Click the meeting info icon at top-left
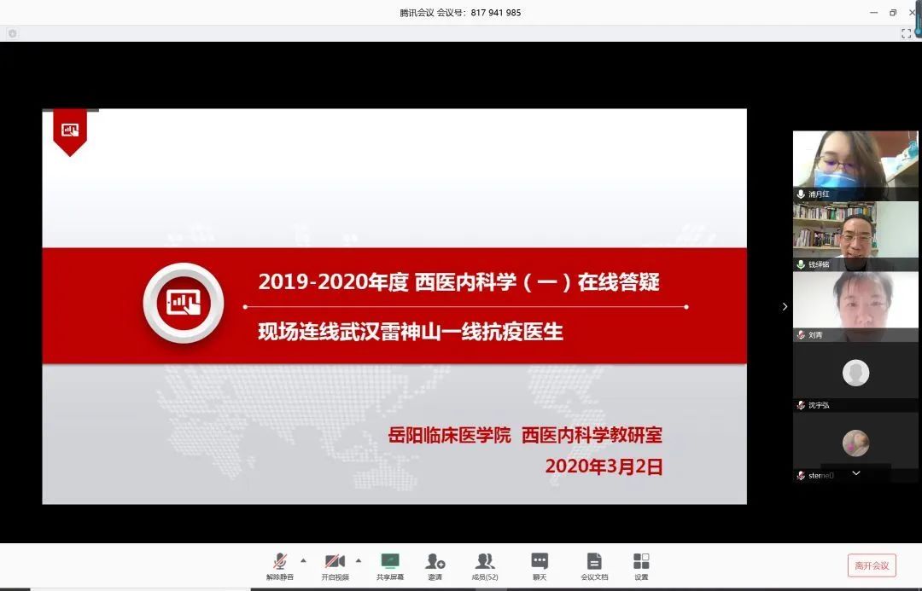This screenshot has width=922, height=591. (12, 33)
